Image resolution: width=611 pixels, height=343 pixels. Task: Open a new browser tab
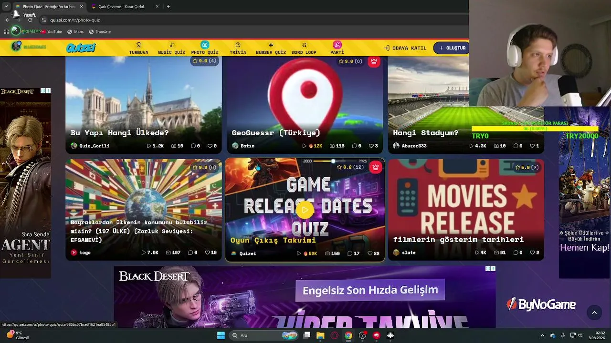coord(169,7)
